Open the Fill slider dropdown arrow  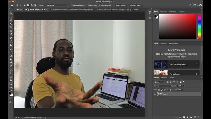point(183,90)
